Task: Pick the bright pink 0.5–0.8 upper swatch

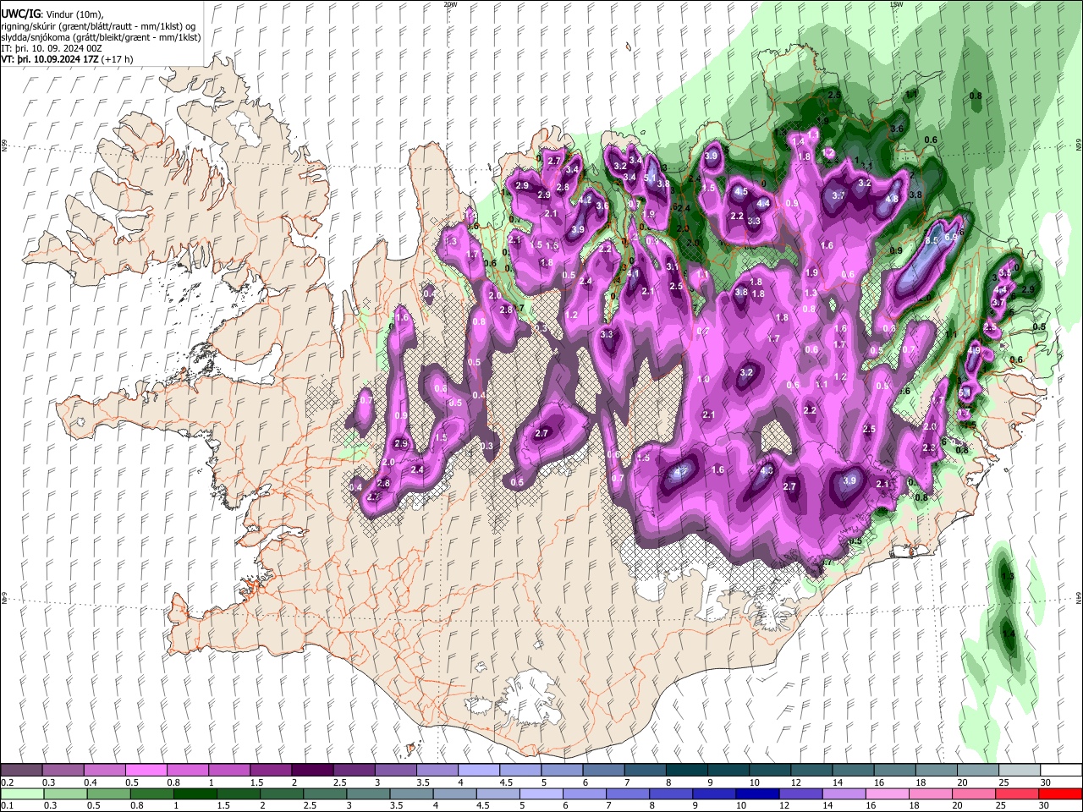Action: [146, 771]
